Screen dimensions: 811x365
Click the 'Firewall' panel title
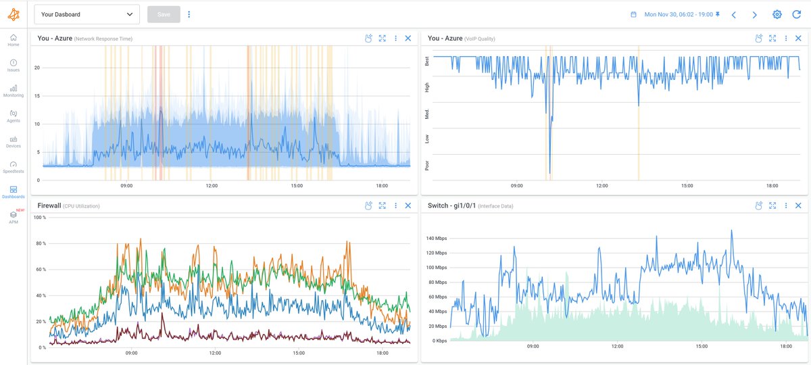tap(49, 205)
